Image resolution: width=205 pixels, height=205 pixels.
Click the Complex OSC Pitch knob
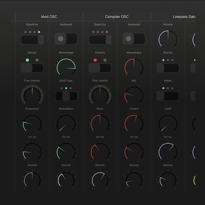click(x=100, y=123)
